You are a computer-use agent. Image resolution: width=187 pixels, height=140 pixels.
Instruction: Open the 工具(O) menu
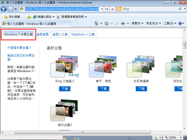[x=170, y=23]
